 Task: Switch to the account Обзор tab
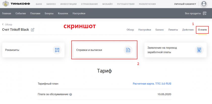(130, 30)
